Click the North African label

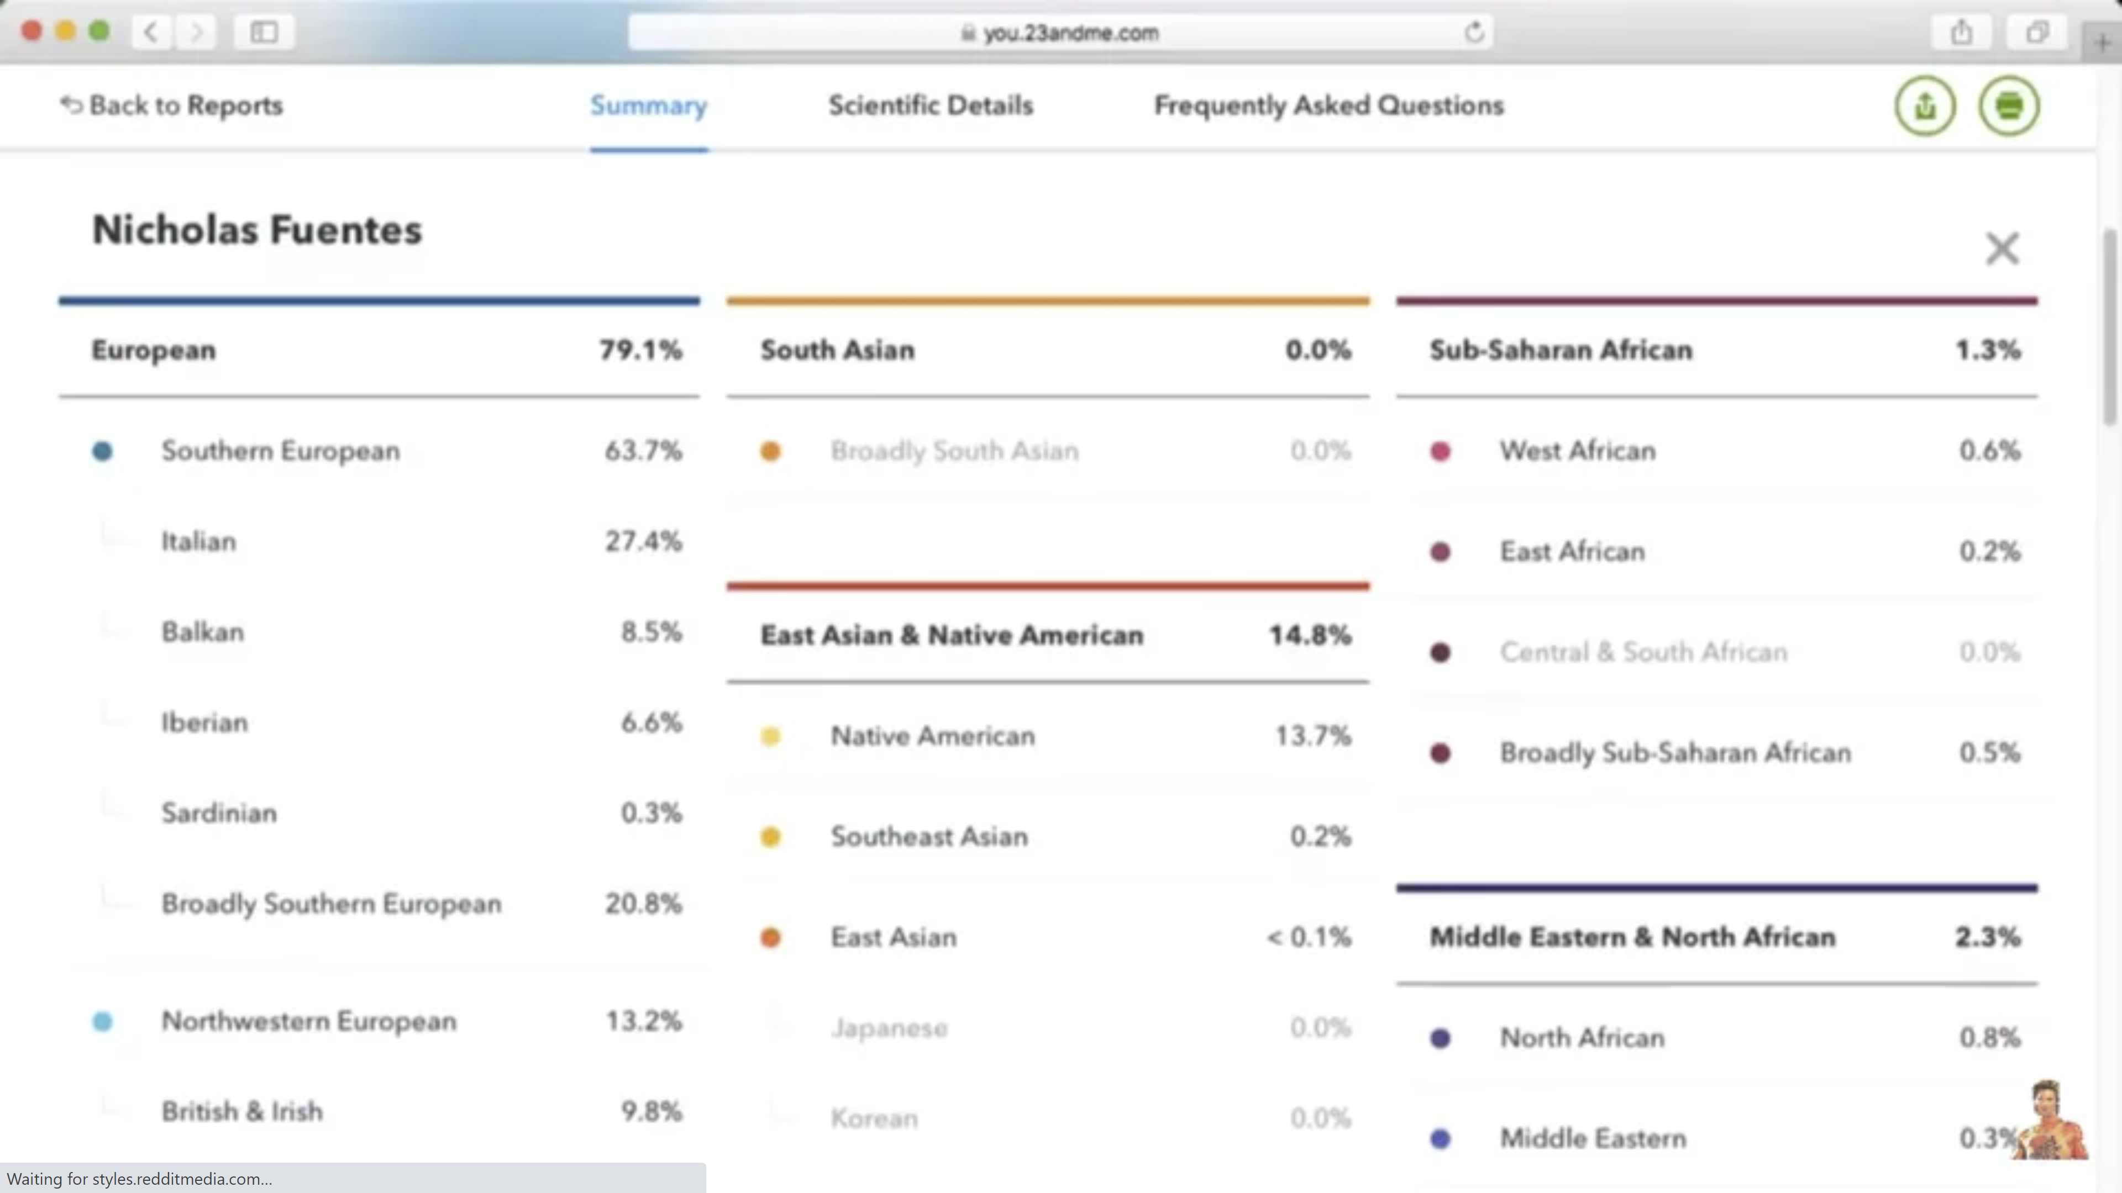tap(1582, 1037)
